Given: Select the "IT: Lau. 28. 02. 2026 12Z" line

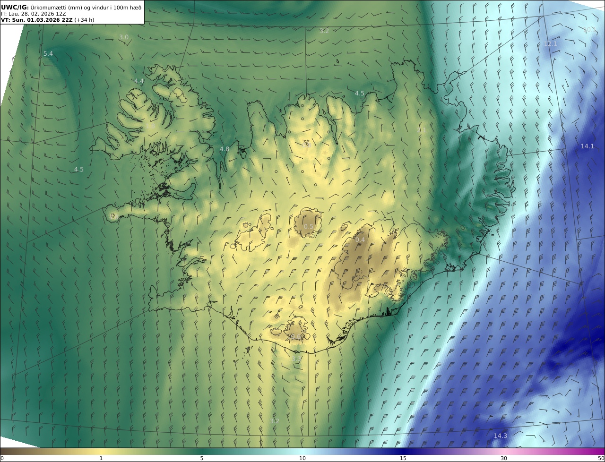Looking at the screenshot, I should pos(33,14).
